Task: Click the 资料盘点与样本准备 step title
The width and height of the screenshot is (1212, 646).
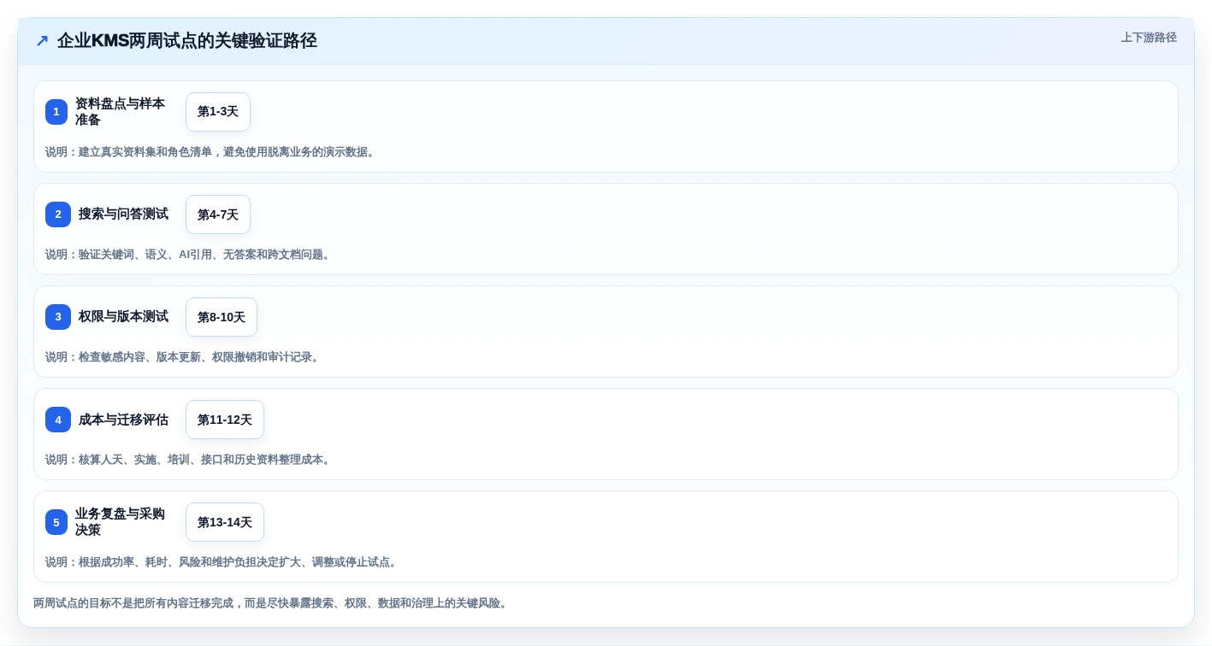Action: [x=121, y=112]
